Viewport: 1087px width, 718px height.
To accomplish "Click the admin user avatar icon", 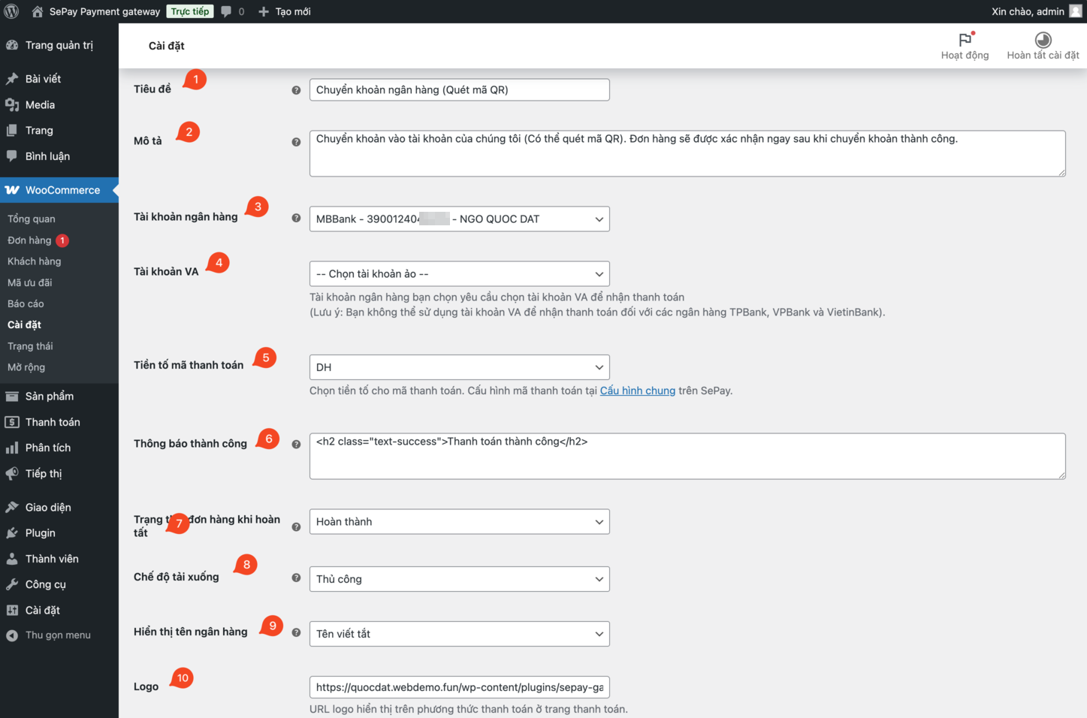I will 1076,11.
